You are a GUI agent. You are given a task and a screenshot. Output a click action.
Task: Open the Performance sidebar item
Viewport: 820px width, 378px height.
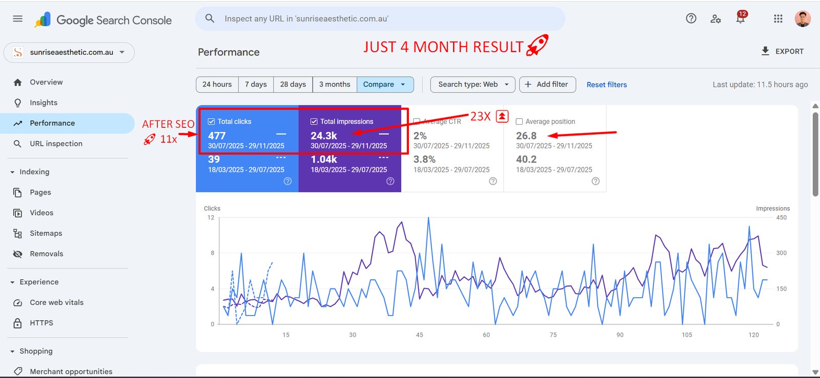67,123
